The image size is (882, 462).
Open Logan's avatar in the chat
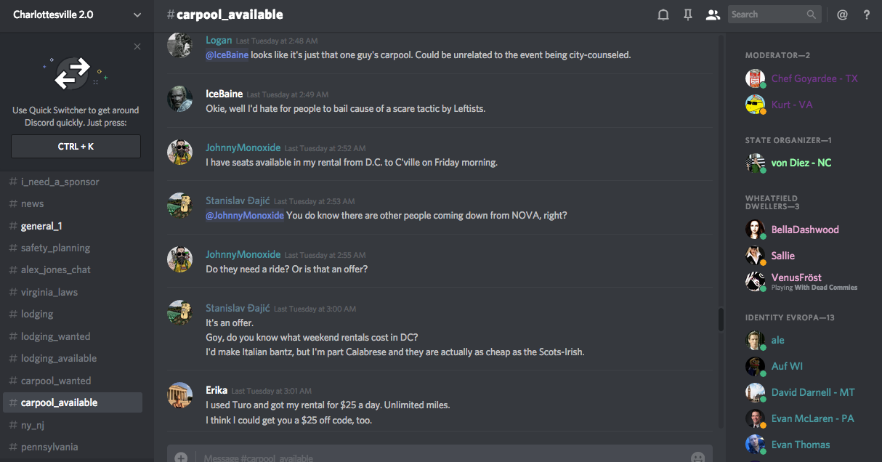[x=179, y=45]
